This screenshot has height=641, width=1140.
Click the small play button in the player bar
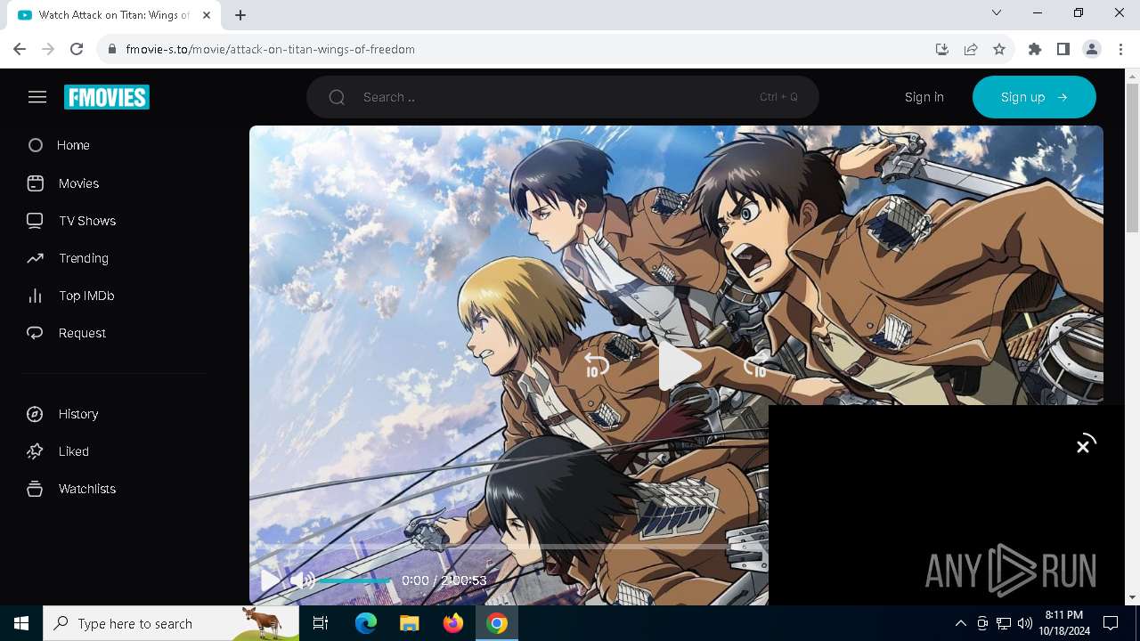(269, 580)
